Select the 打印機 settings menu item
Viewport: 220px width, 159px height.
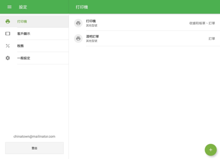tap(22, 21)
